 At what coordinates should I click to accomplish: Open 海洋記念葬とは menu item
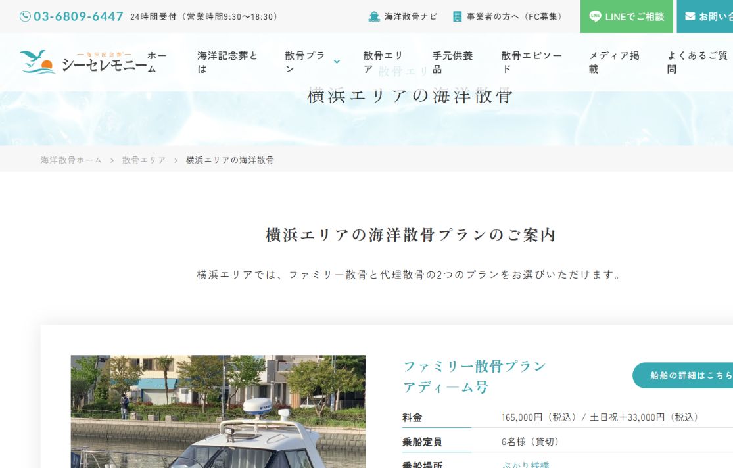[227, 62]
